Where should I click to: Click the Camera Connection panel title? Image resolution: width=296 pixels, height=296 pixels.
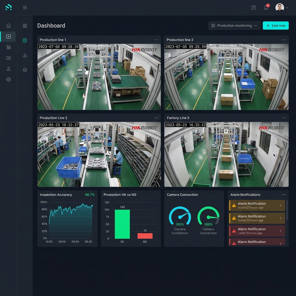[x=182, y=195]
